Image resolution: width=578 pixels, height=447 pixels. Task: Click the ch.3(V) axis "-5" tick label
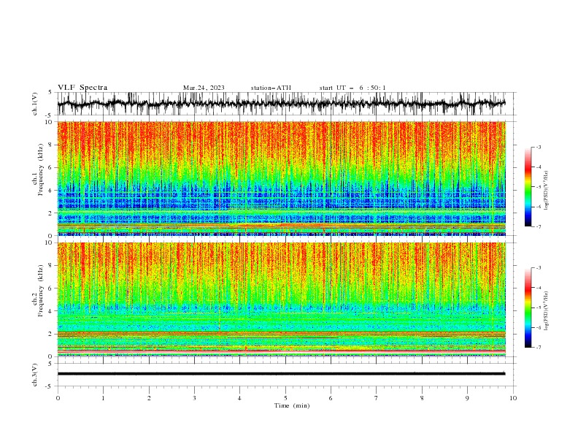click(50, 386)
